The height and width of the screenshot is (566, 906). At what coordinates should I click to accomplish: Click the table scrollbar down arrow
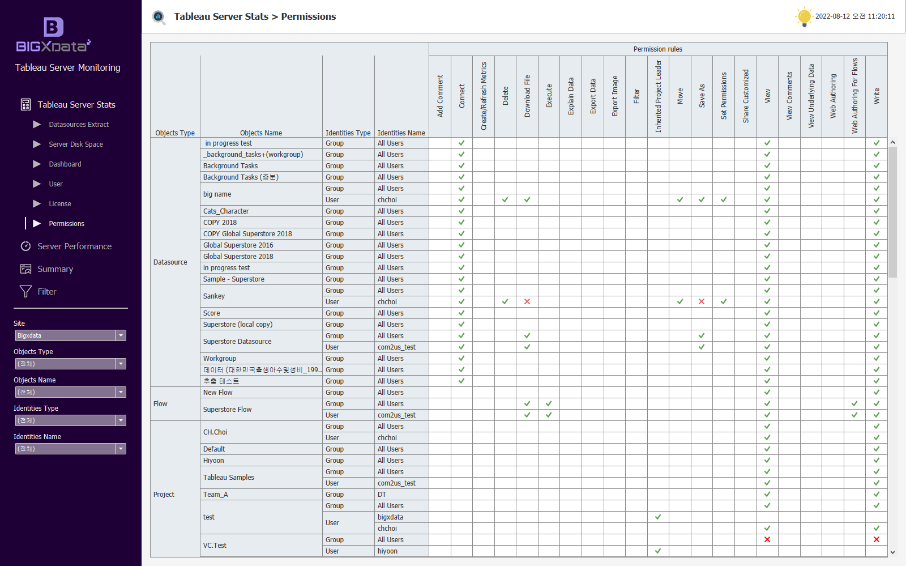892,552
